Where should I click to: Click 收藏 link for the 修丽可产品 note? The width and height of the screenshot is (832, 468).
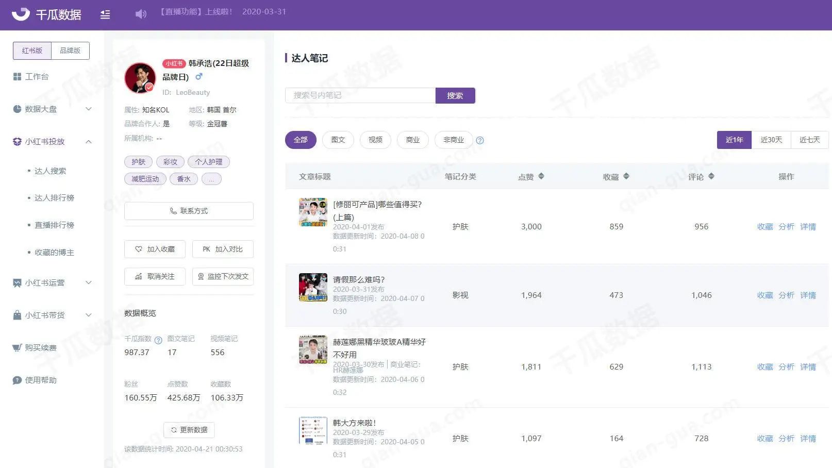(x=765, y=227)
